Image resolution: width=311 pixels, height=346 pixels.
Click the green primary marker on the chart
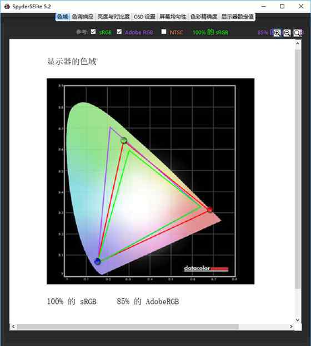pos(124,140)
